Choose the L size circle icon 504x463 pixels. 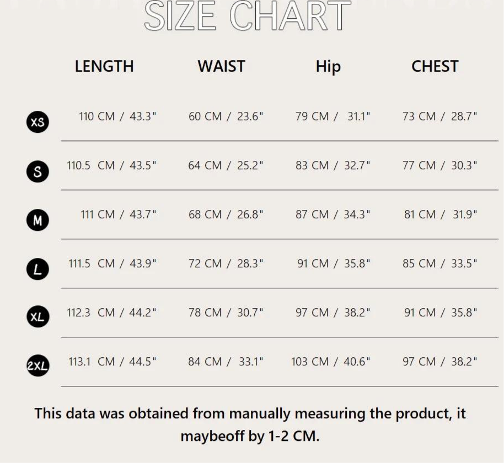coord(37,269)
